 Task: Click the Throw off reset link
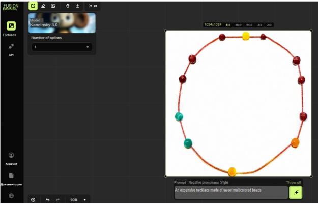(294, 182)
